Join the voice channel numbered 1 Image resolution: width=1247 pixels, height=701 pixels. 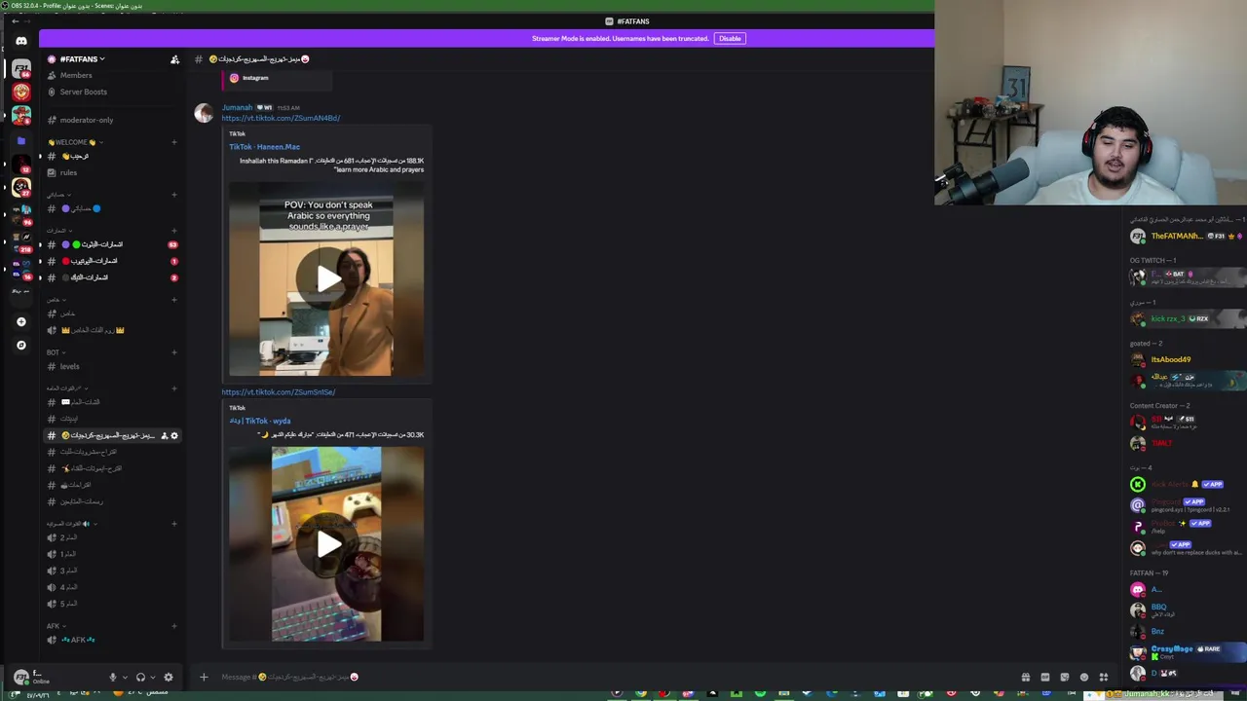pos(112,554)
